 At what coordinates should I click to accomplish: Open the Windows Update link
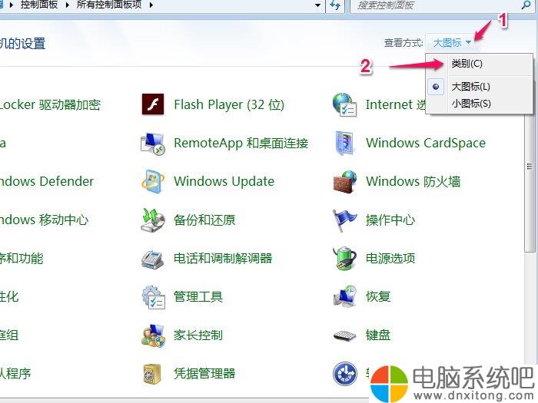(x=224, y=181)
